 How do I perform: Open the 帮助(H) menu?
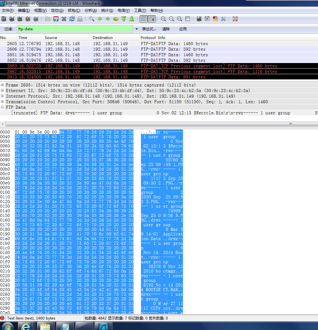click(157, 11)
